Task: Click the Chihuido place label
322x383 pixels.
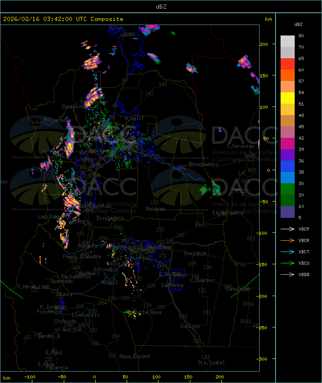Action: [x=65, y=321]
